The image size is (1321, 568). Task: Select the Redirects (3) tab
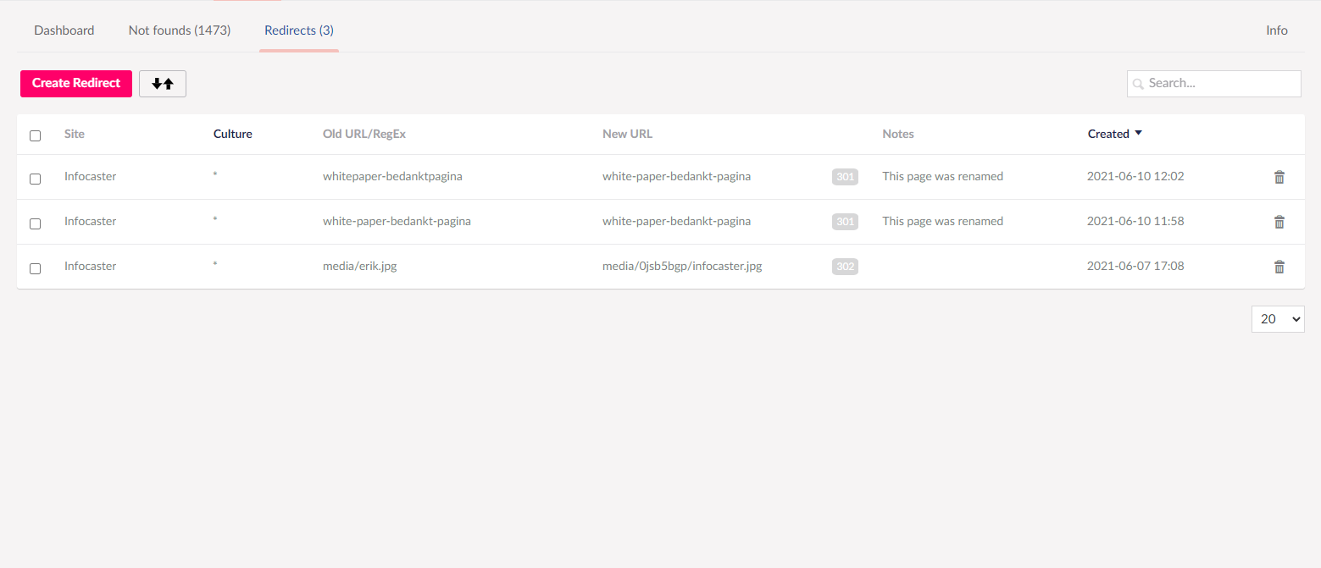pyautogui.click(x=299, y=30)
